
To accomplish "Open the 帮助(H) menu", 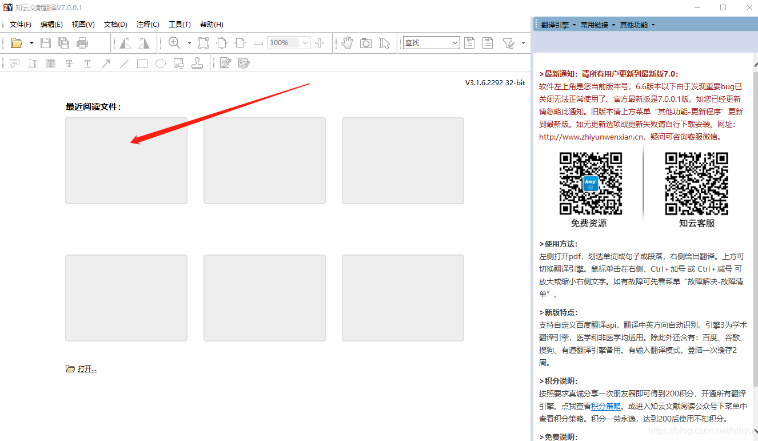I will pyautogui.click(x=211, y=24).
